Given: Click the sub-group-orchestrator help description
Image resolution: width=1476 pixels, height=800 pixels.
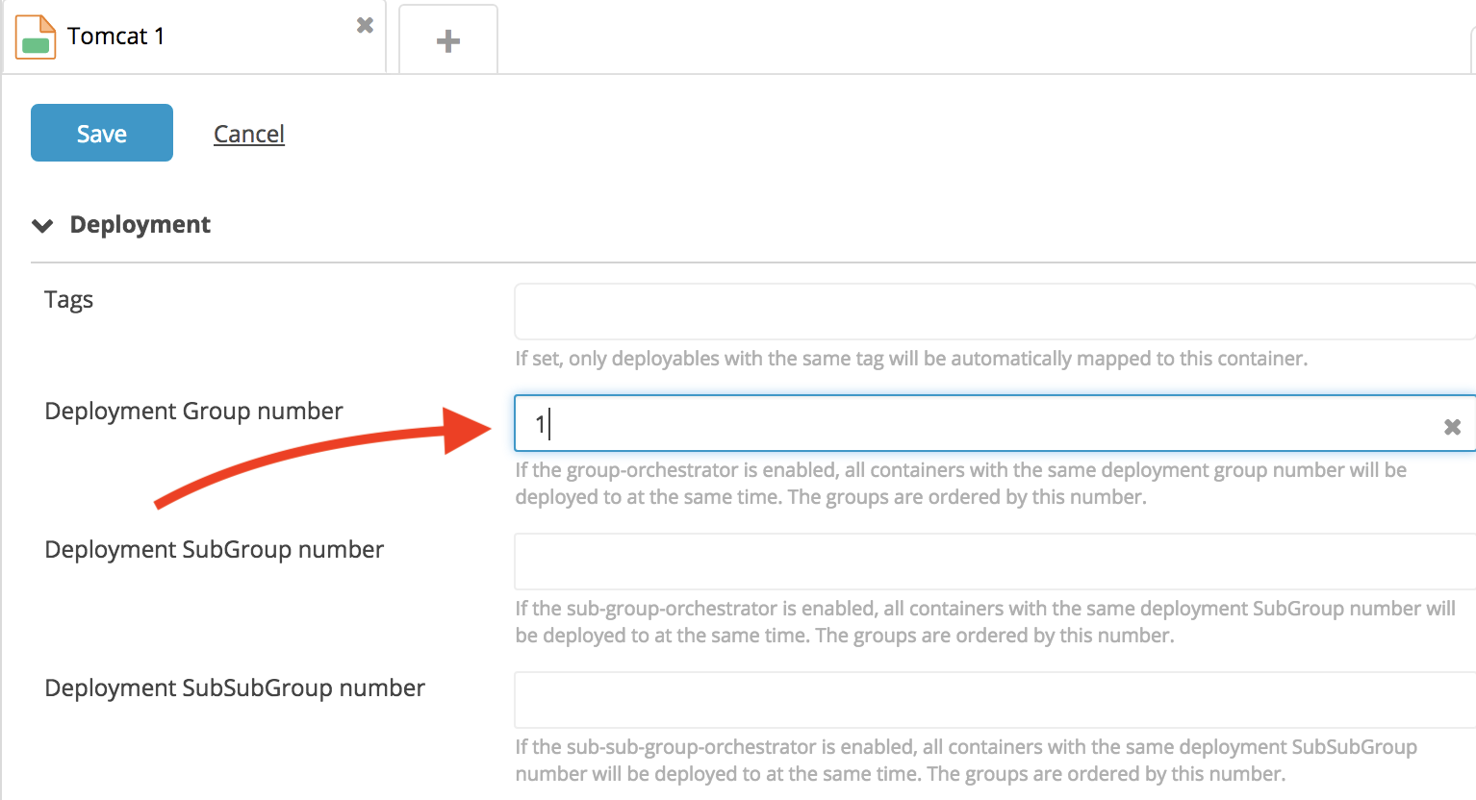Looking at the screenshot, I should [985, 622].
